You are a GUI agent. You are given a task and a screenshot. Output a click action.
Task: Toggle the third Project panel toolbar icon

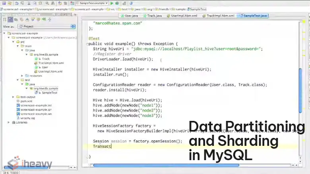[x=16, y=19]
